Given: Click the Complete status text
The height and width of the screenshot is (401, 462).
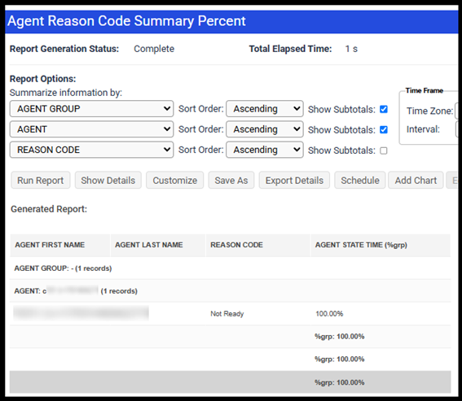Looking at the screenshot, I should coord(154,49).
